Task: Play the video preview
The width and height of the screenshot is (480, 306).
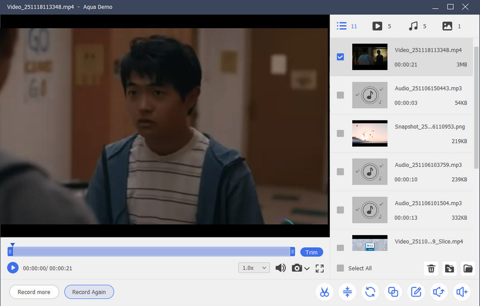Action: pos(13,268)
